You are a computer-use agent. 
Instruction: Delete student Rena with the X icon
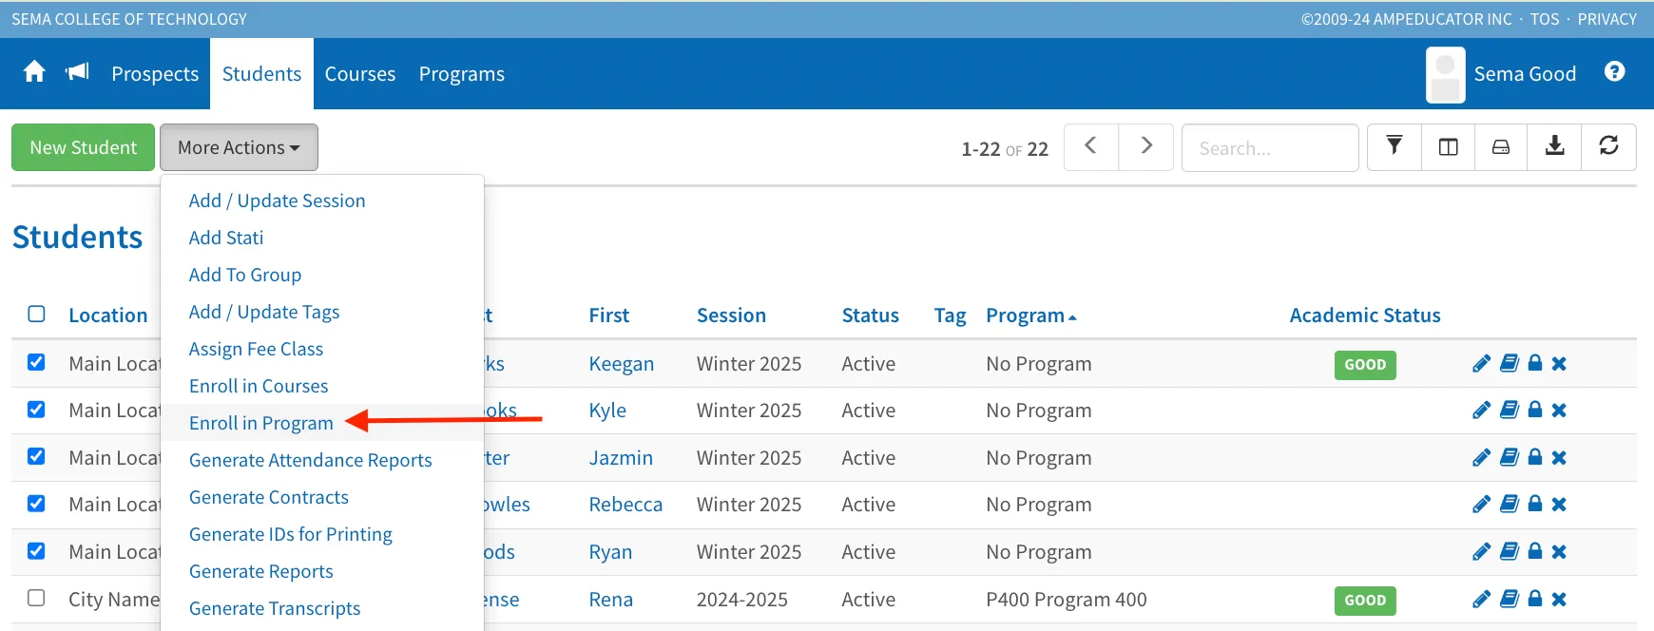1559,600
